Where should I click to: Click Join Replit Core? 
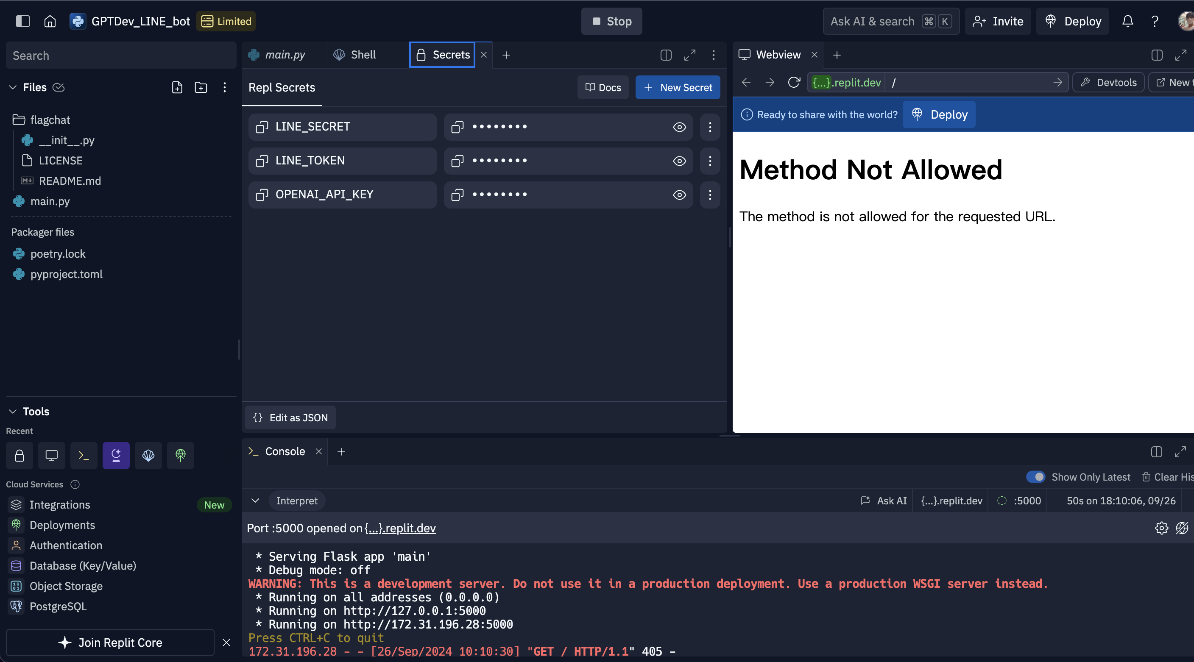pos(110,643)
